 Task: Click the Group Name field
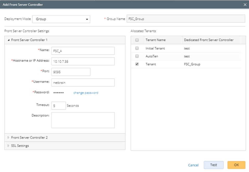(x=186, y=19)
